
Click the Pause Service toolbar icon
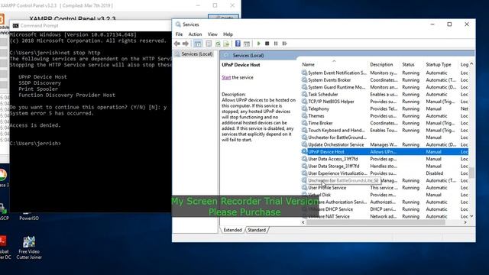point(276,44)
